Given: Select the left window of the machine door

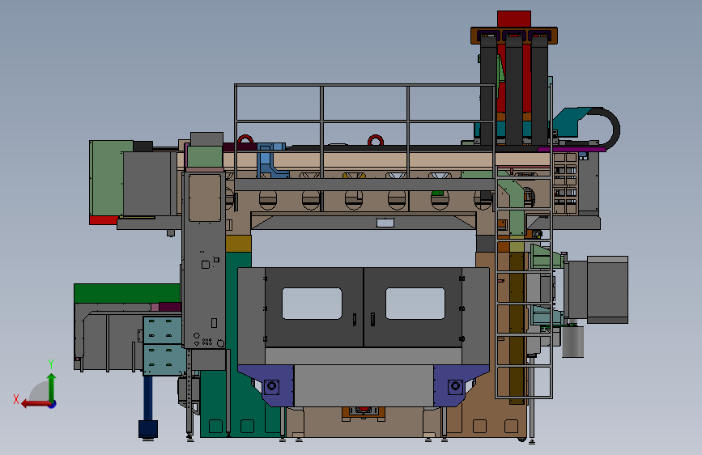Looking at the screenshot, I should pos(312,304).
